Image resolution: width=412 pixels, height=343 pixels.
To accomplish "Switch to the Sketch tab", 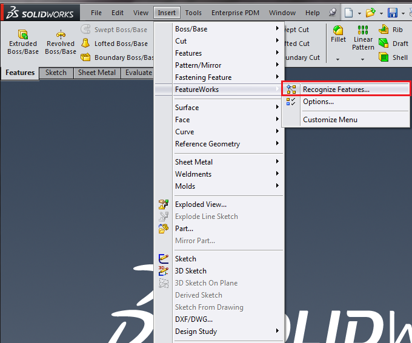I will pyautogui.click(x=56, y=73).
